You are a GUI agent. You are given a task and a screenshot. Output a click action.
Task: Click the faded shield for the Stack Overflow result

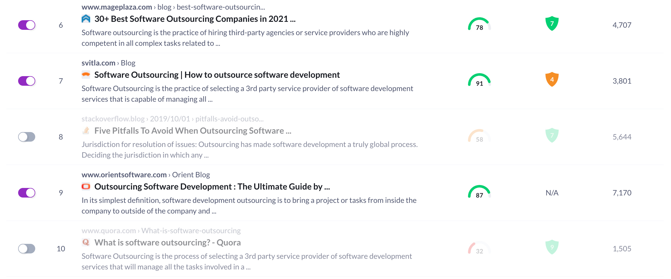[x=552, y=136]
